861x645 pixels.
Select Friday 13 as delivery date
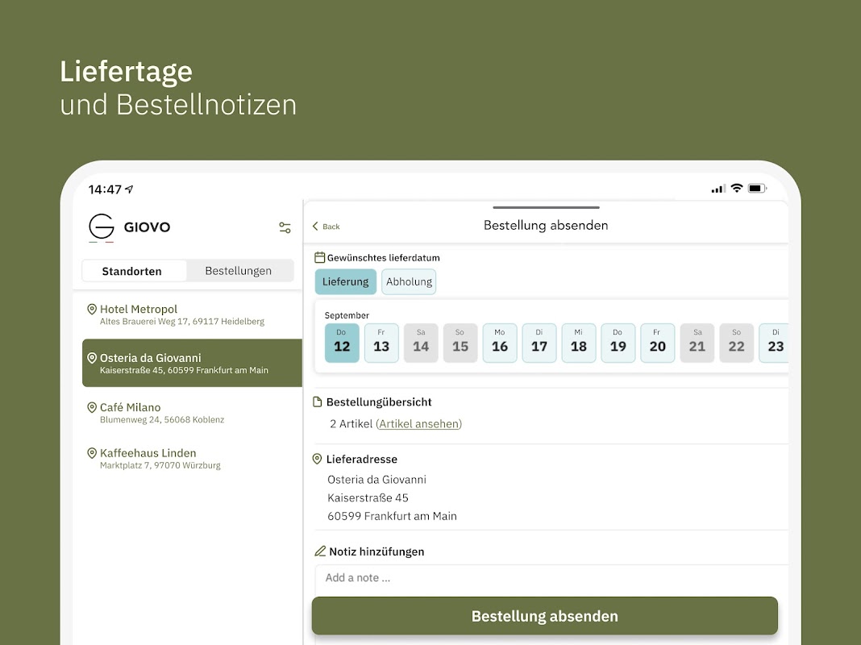point(381,343)
